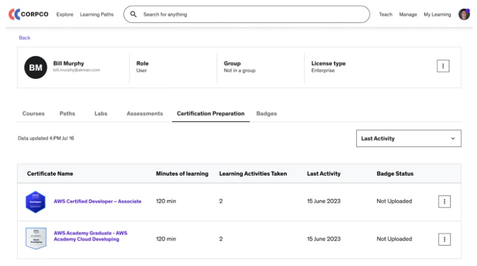Click the AWS Certified Developer badge image
The width and height of the screenshot is (477, 266).
click(x=35, y=201)
